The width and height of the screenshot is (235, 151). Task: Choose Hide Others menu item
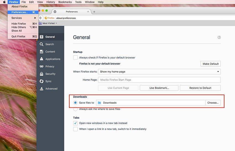coord(23,27)
